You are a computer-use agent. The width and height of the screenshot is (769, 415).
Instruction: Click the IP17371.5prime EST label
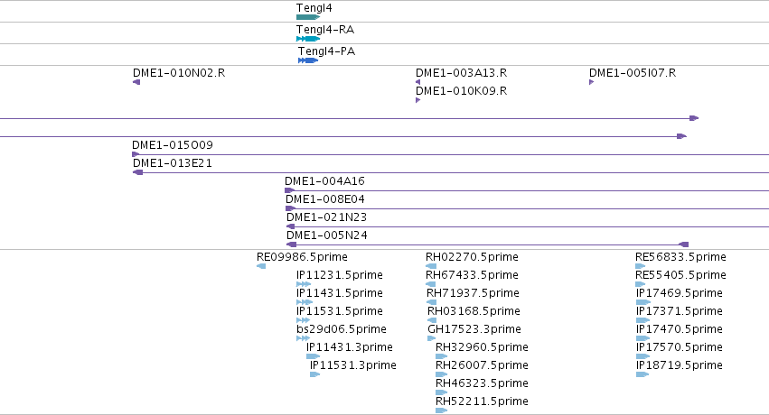click(680, 311)
